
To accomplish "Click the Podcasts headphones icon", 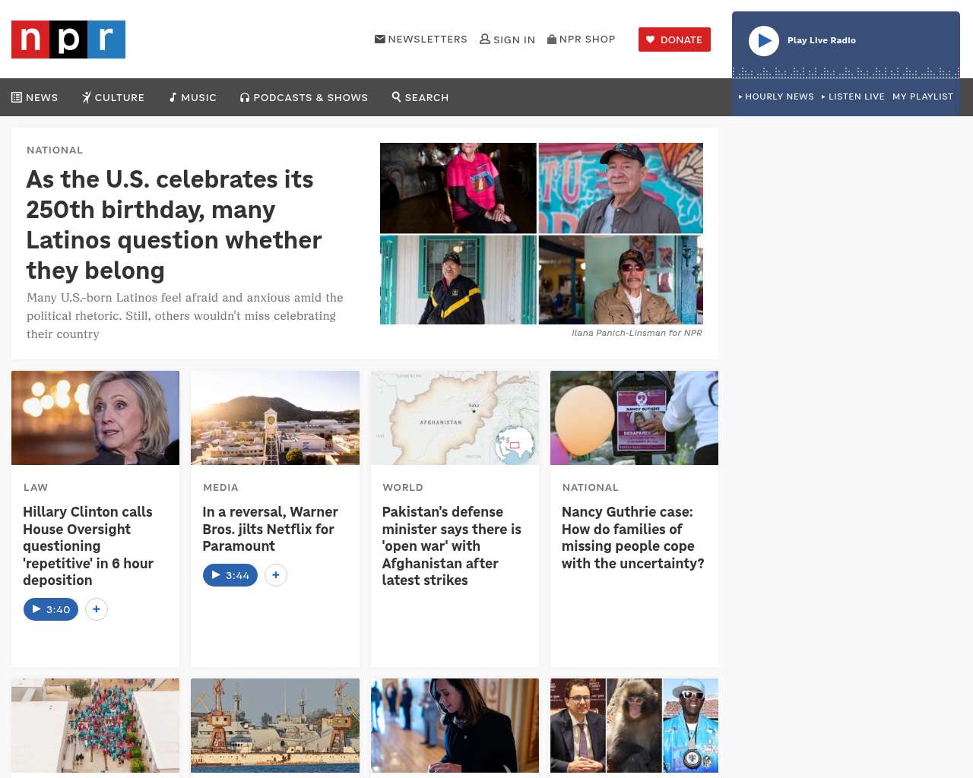I will tap(245, 97).
